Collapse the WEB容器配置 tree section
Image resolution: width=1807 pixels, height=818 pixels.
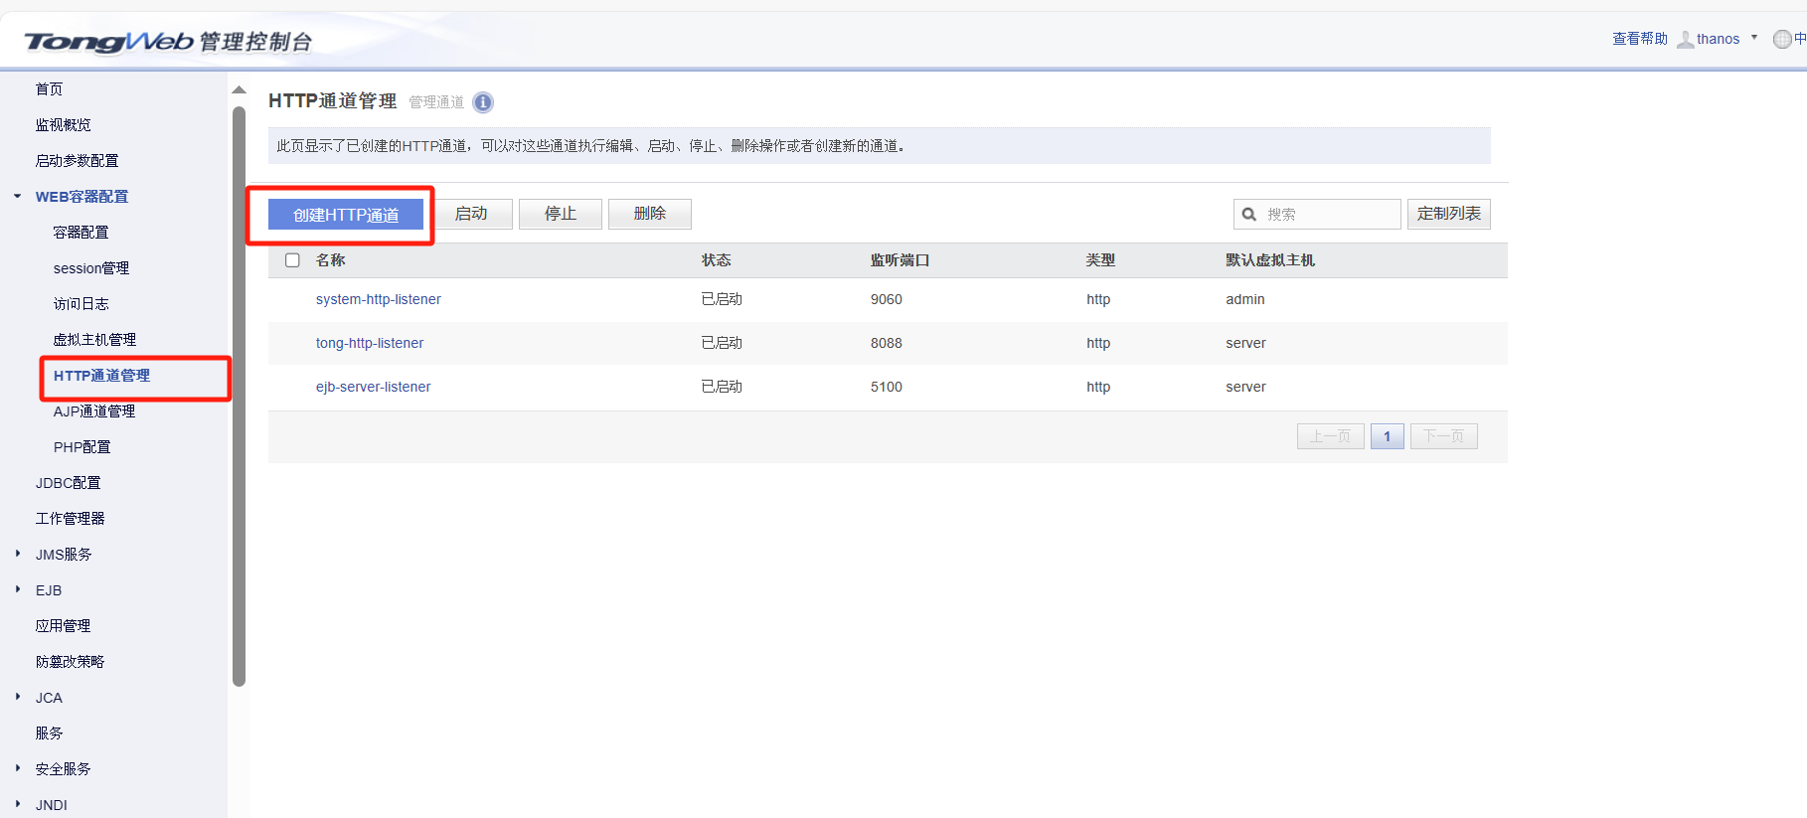tap(18, 197)
